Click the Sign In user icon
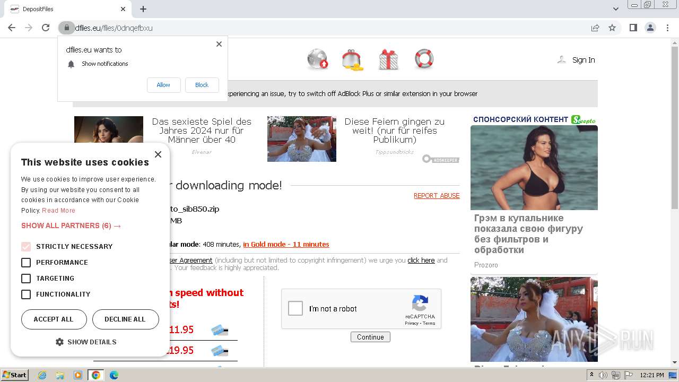 (x=562, y=60)
